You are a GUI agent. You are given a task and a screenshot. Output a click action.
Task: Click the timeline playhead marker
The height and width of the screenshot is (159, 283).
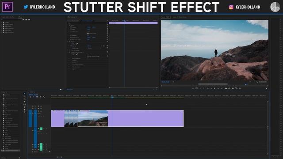112,97
